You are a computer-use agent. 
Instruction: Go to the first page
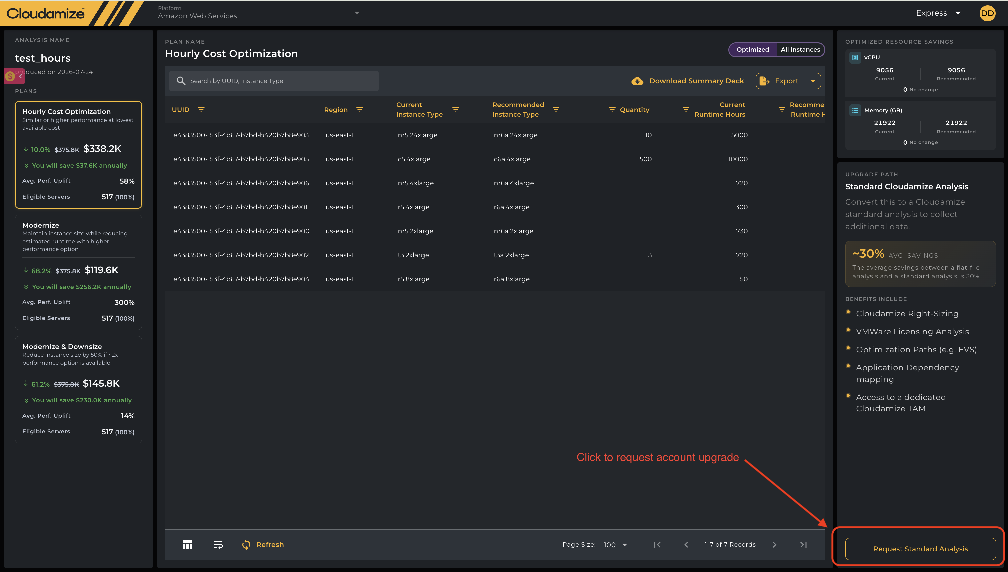click(657, 545)
